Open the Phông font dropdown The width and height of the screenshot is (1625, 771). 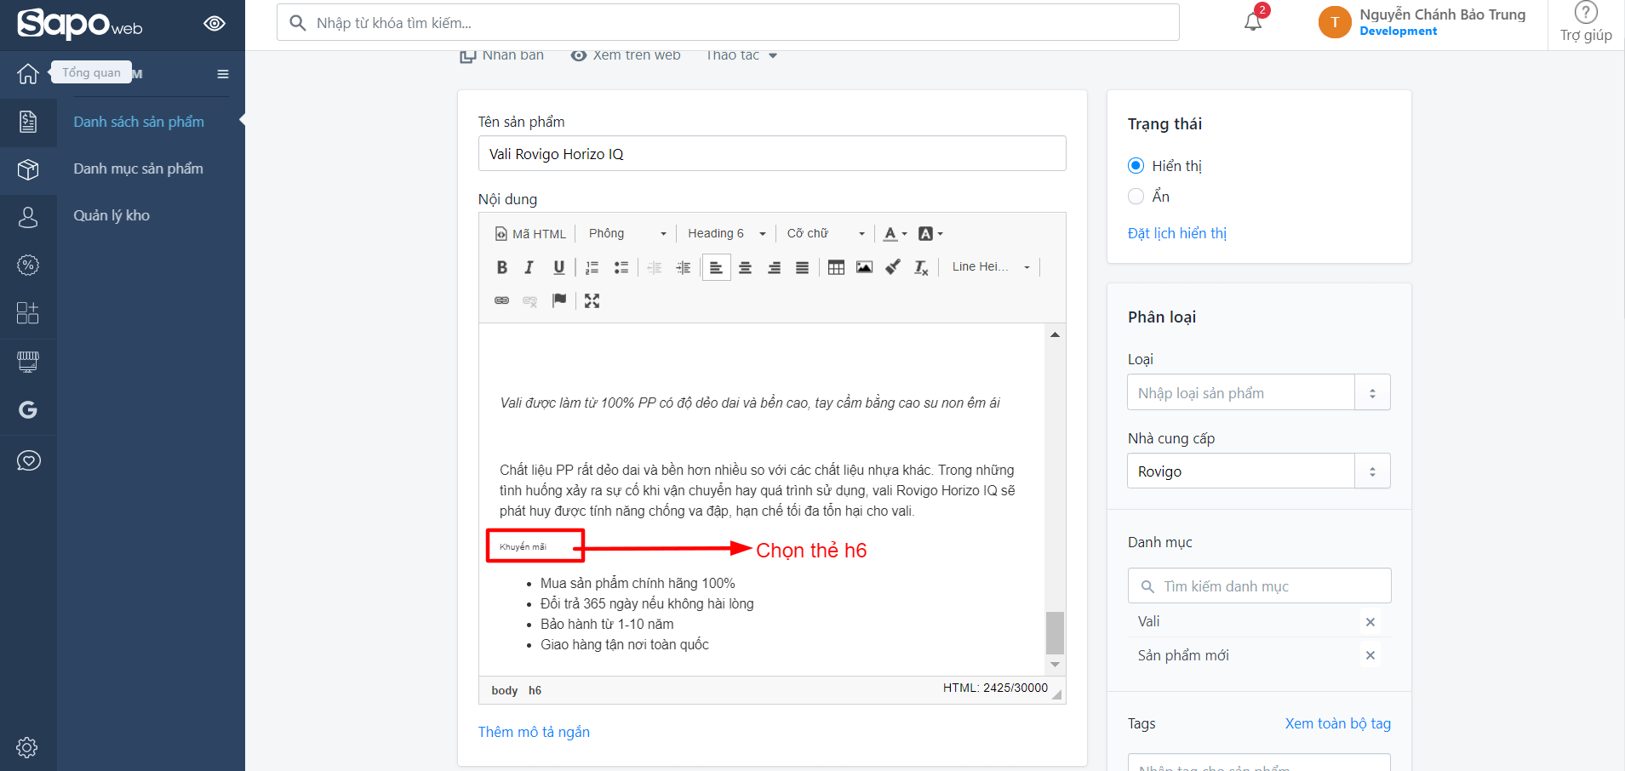click(627, 233)
